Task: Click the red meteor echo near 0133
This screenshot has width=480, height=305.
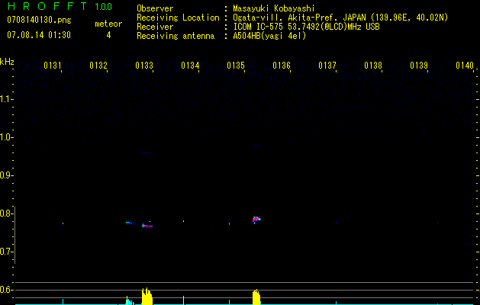Action: point(147,226)
